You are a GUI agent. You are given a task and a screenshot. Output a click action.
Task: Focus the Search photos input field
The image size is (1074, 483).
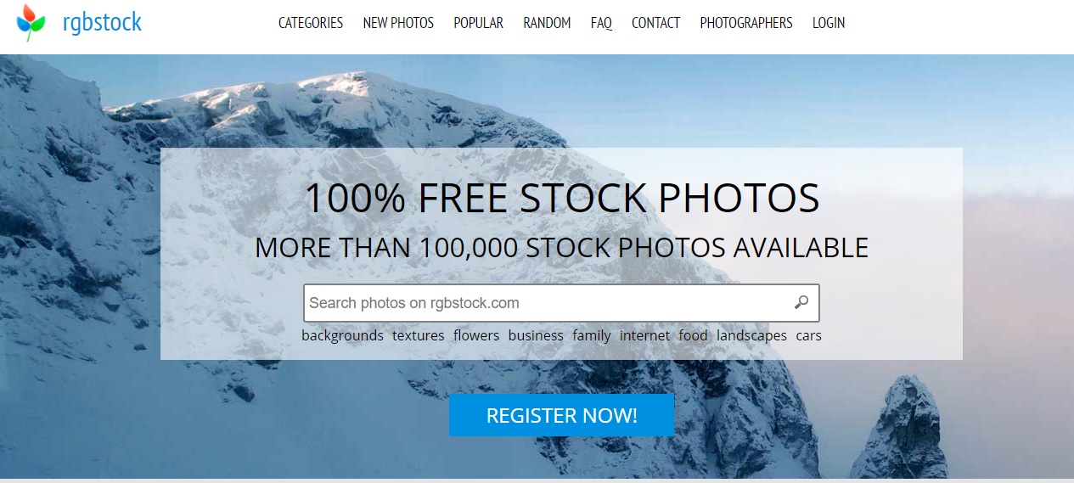[x=561, y=303]
